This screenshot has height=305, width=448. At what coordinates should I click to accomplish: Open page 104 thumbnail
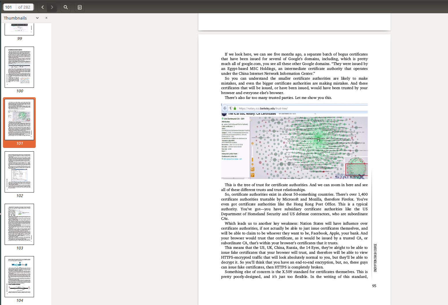[19, 277]
